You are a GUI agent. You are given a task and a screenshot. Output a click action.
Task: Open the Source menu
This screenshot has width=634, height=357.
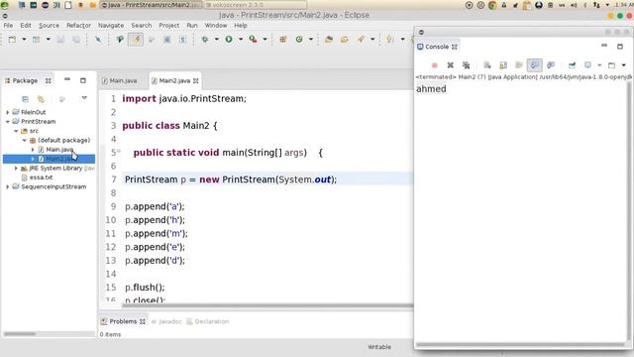49,25
